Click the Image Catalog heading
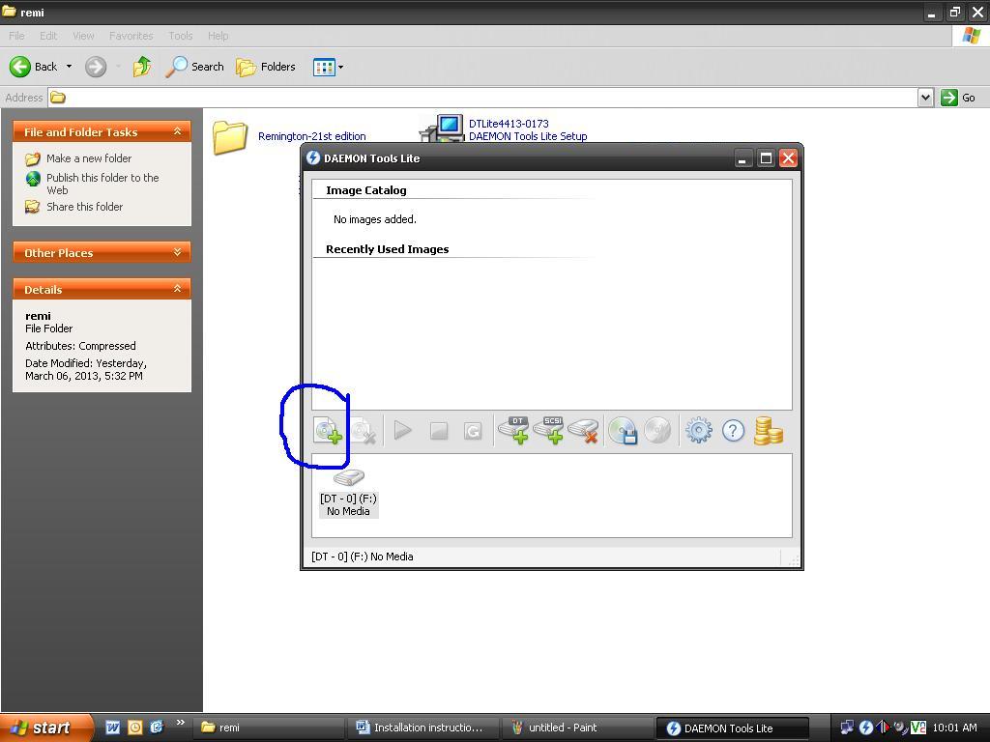This screenshot has width=990, height=742. [x=366, y=190]
